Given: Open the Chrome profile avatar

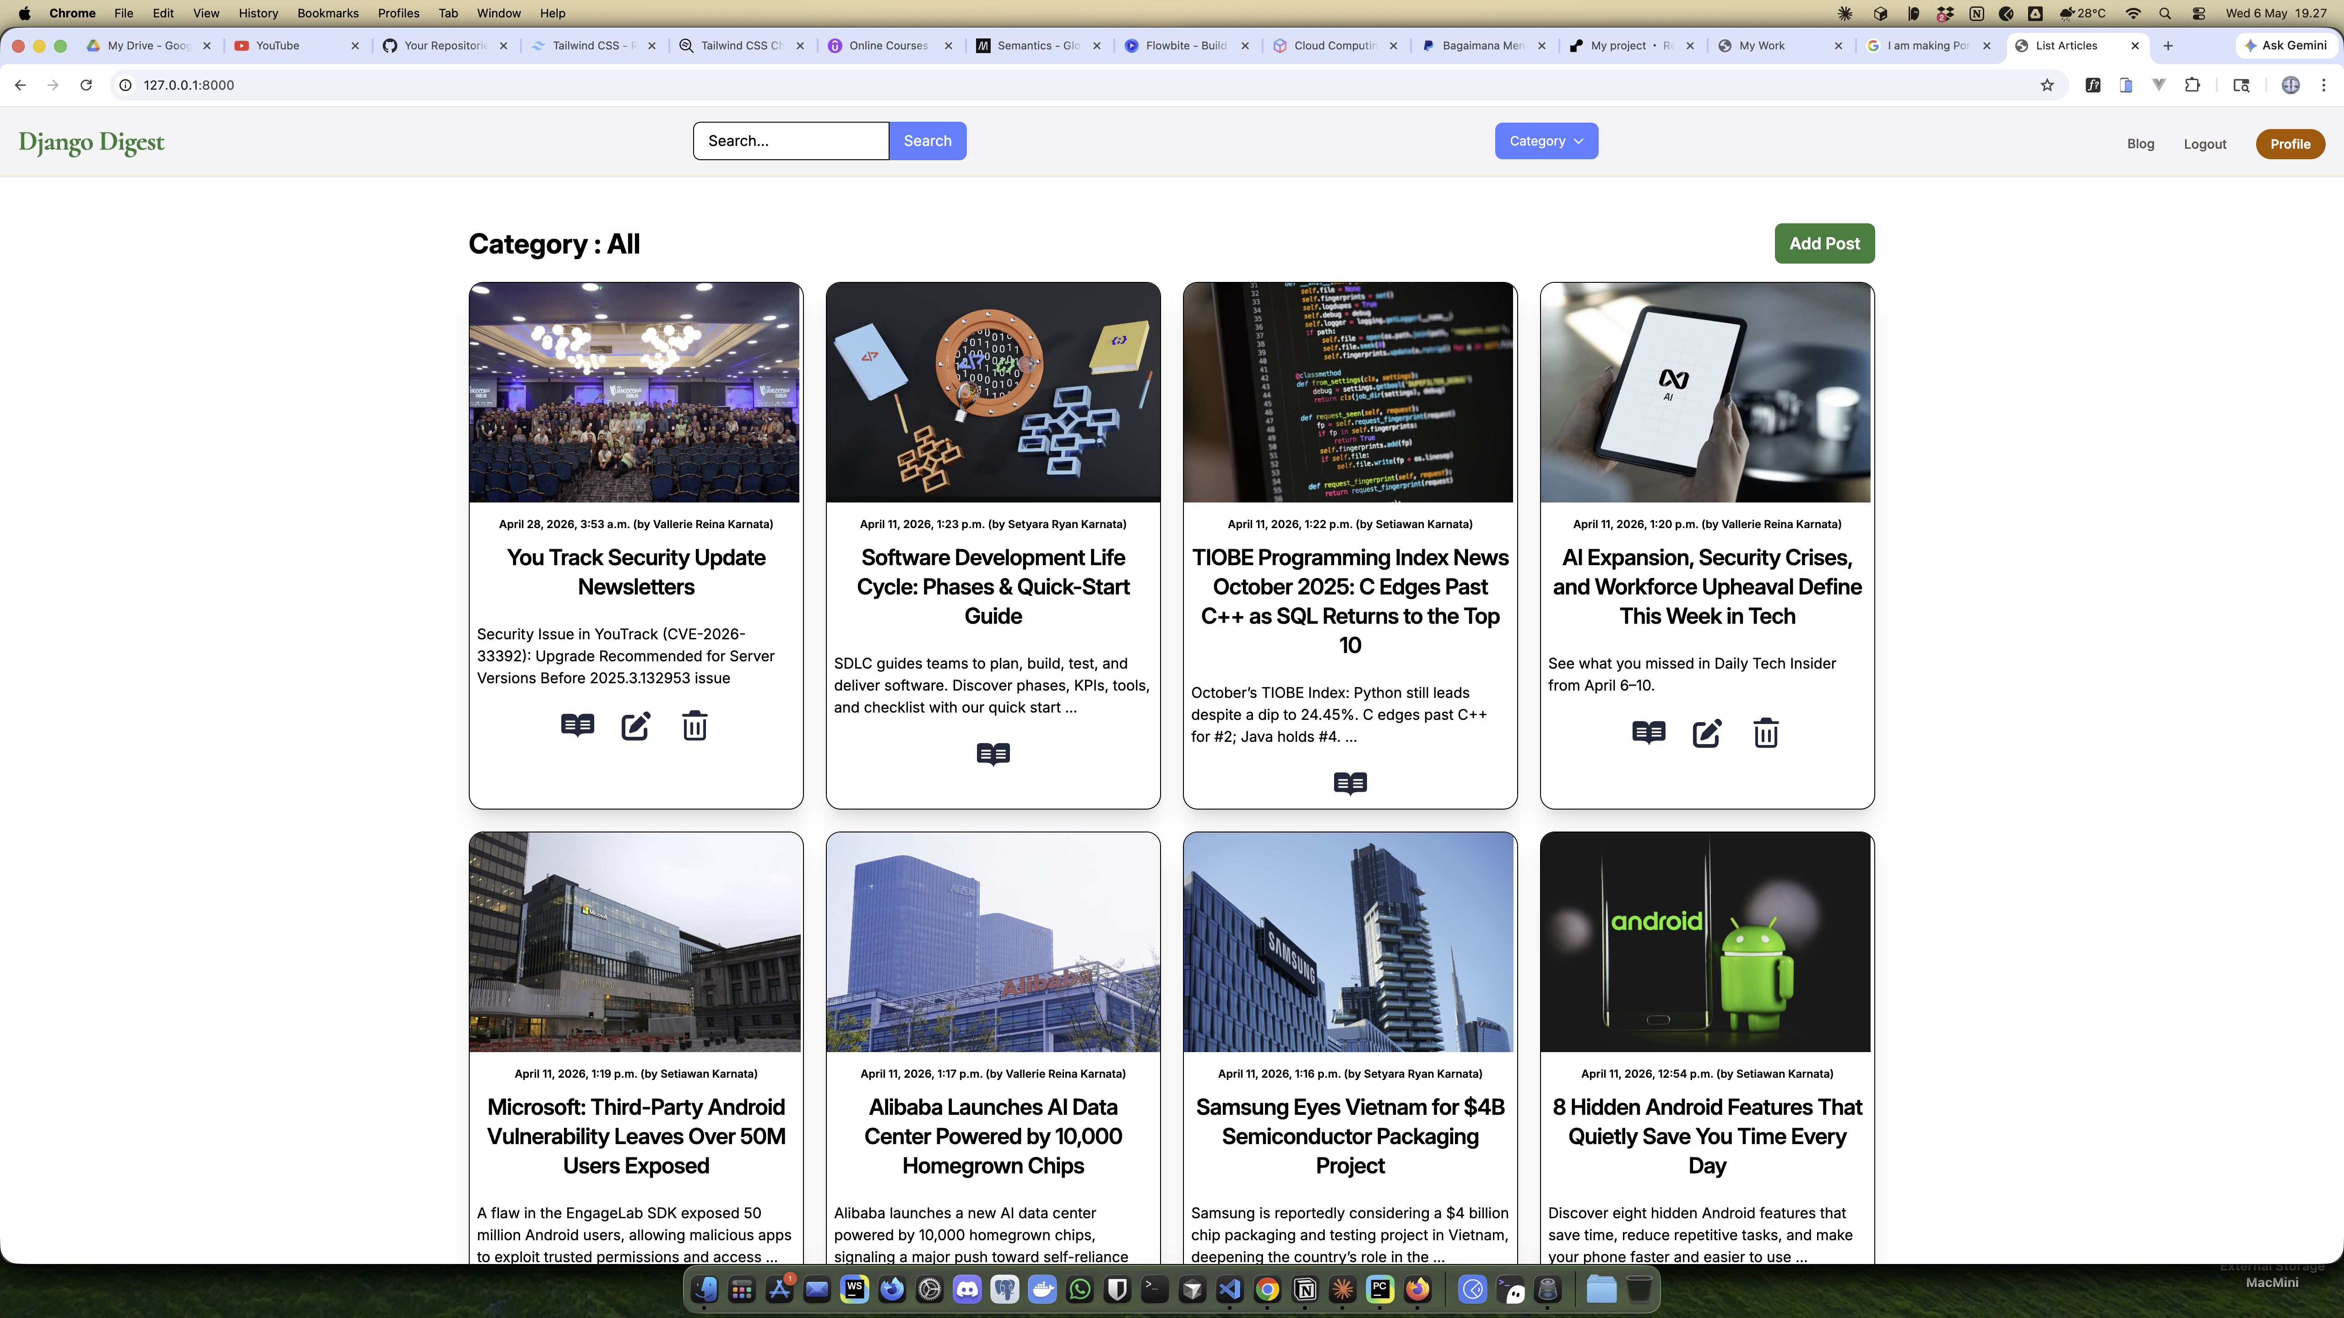Looking at the screenshot, I should 2291,85.
